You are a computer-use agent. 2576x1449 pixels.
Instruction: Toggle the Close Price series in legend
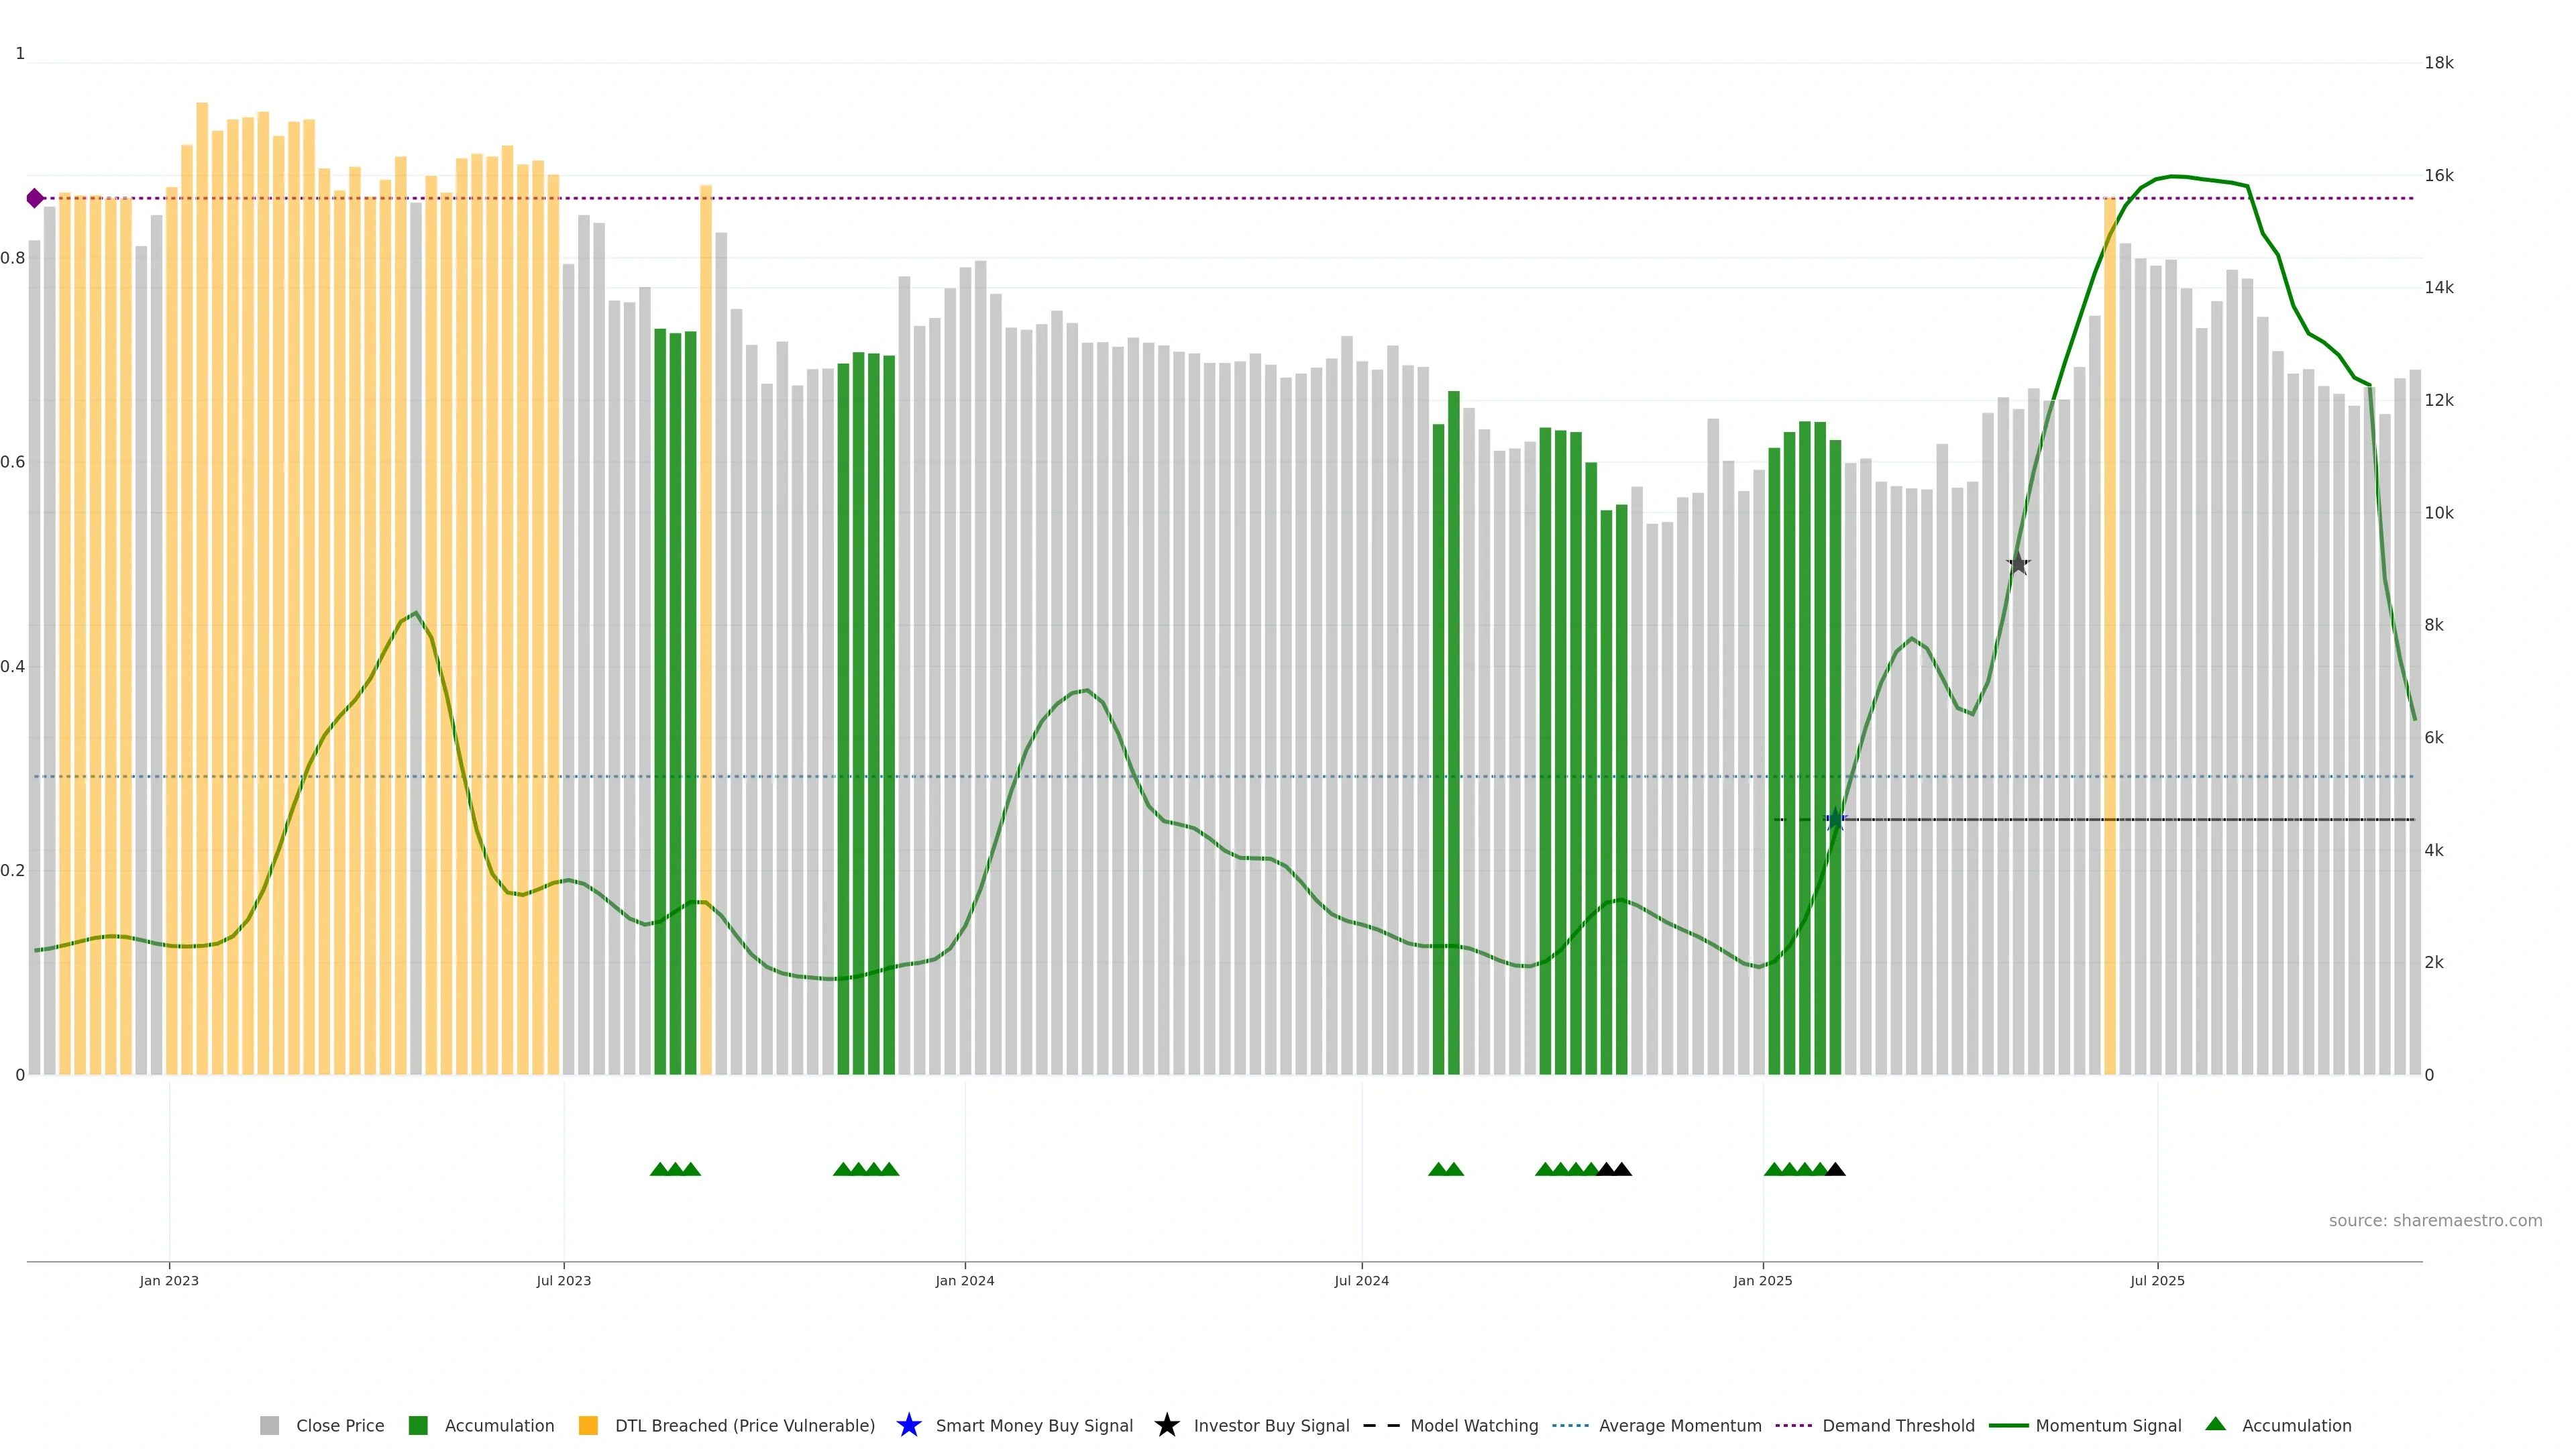(340, 1425)
